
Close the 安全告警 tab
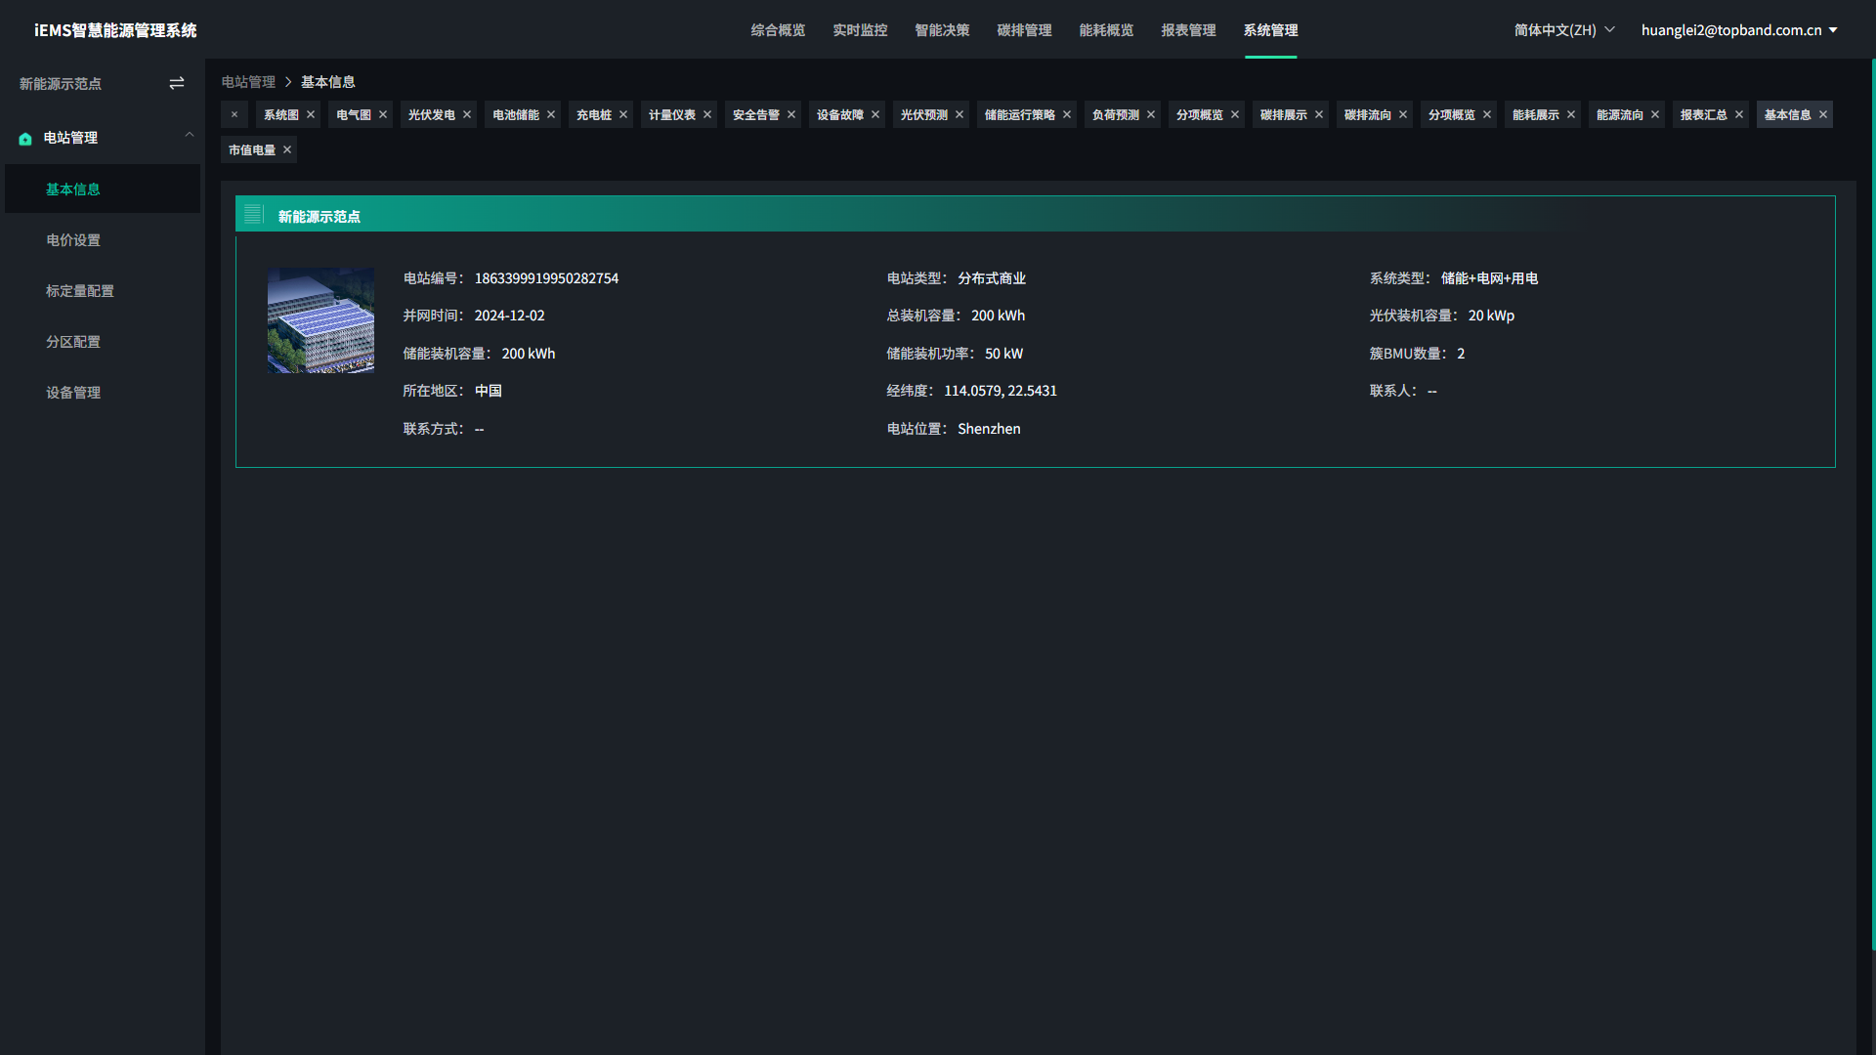tap(791, 114)
